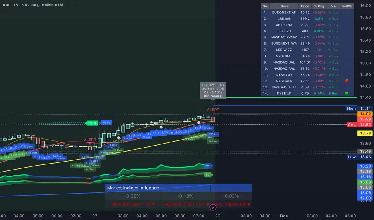Select the LSE:IAG stock row

[307, 18]
